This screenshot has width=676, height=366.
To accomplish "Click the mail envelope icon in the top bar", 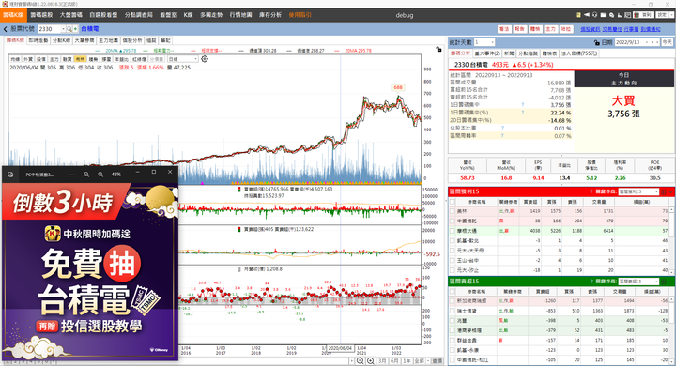I will 603,15.
